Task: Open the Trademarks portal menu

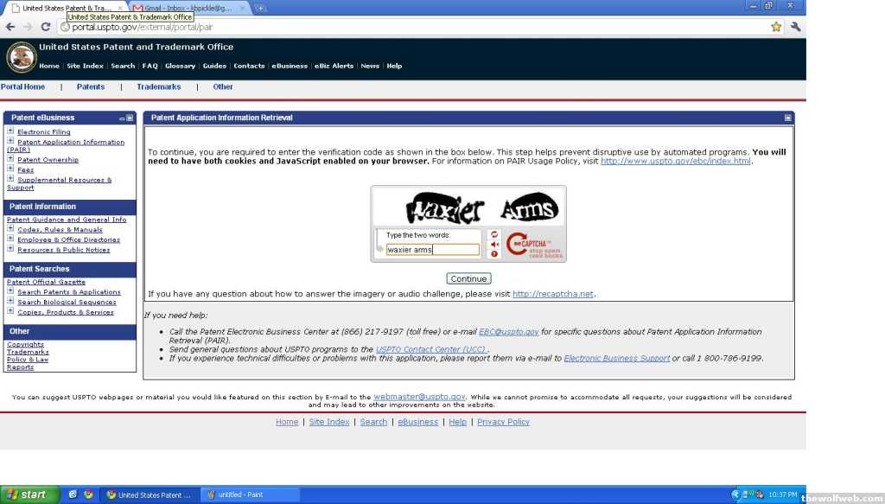Action: [158, 86]
